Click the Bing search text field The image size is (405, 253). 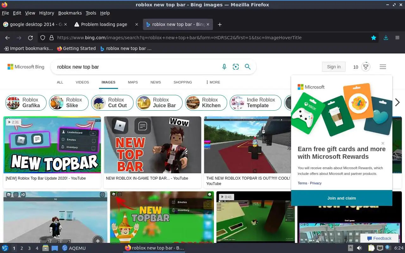[136, 67]
